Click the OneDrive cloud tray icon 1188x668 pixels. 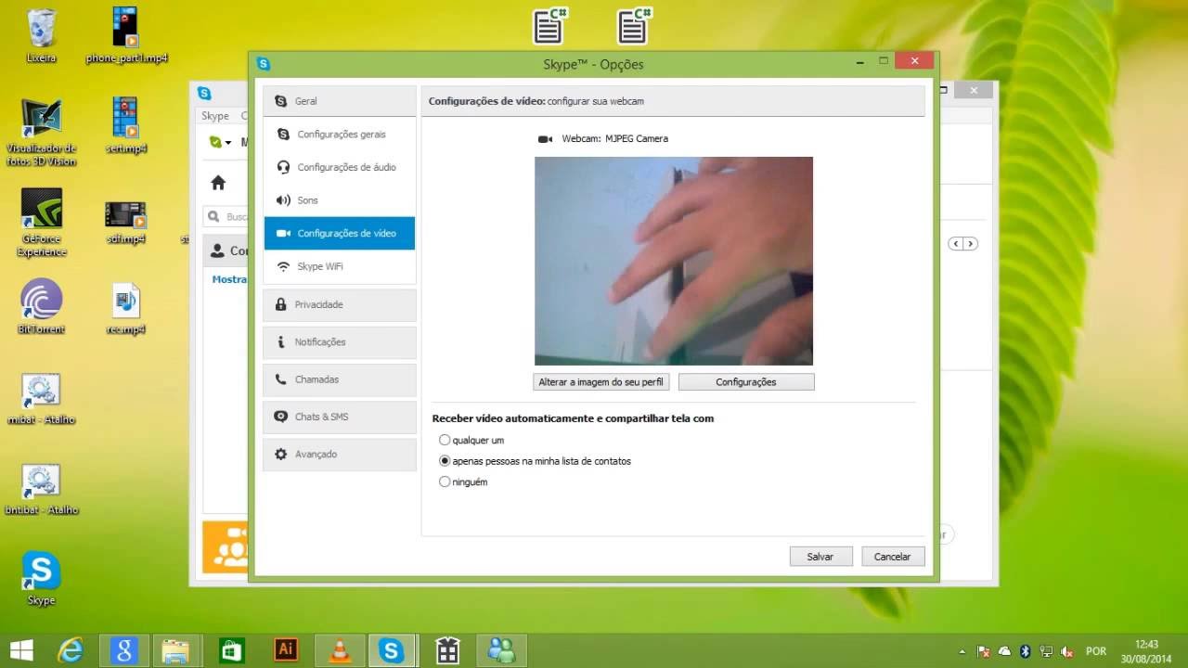point(1004,651)
